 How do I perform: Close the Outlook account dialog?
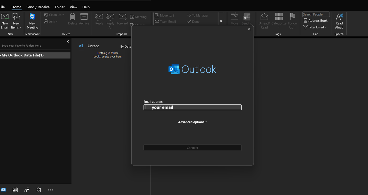tap(249, 29)
